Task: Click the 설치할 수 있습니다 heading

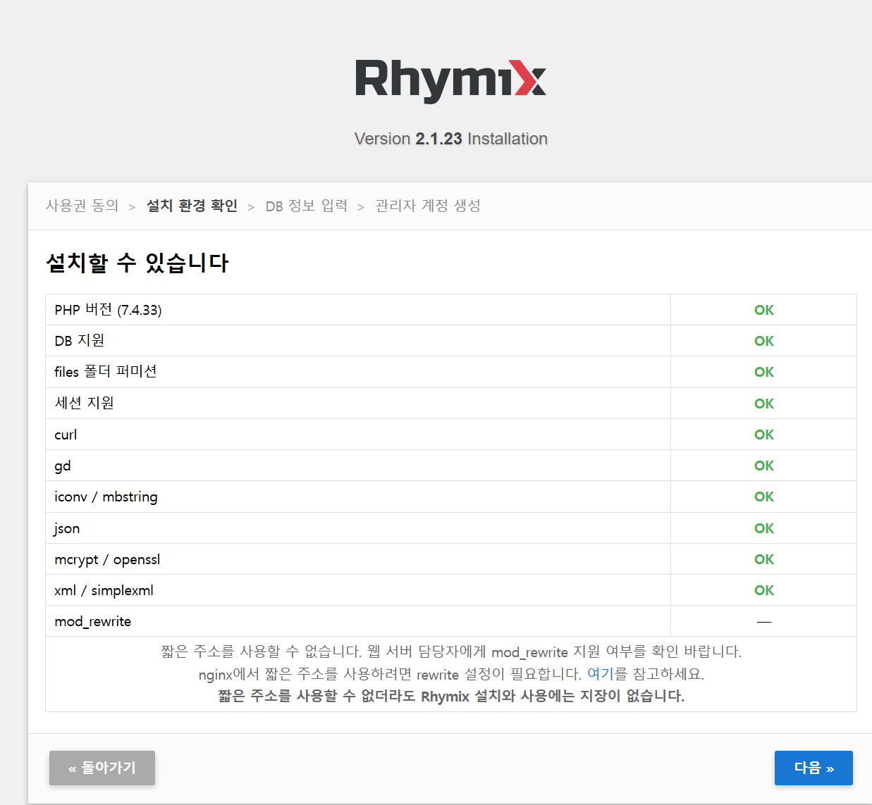Action: 137,263
